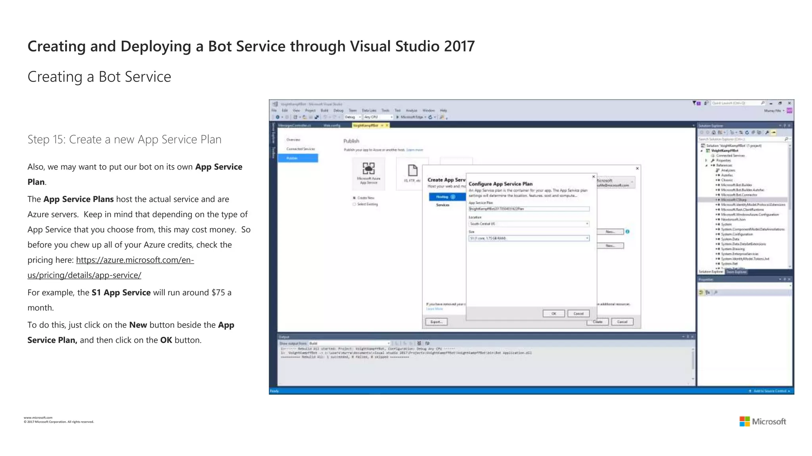Image resolution: width=812 pixels, height=456 pixels.
Task: Click the Start debugging play arrow icon
Action: (398, 117)
